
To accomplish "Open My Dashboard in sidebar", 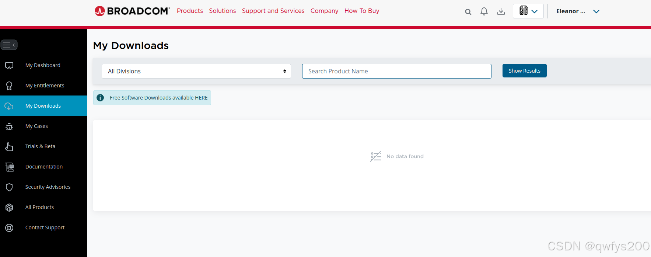I will point(43,65).
